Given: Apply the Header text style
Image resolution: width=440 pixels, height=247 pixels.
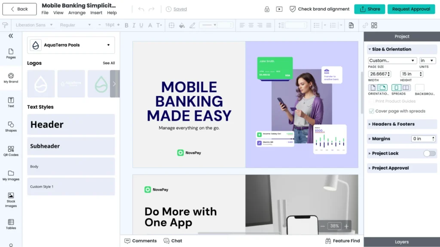Looking at the screenshot, I should pos(71,124).
